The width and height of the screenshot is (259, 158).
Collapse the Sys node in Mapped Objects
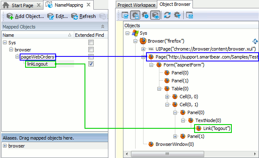[x=5, y=43]
